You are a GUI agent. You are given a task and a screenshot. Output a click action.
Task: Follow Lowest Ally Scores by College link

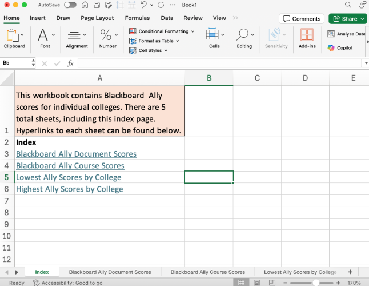point(69,178)
